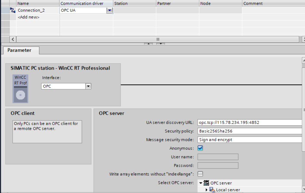Screen dimensions: 305x193
Task: Click the OPC client info text box
Action: click(47, 132)
